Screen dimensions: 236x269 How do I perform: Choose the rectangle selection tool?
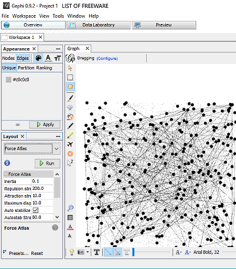coord(70,77)
